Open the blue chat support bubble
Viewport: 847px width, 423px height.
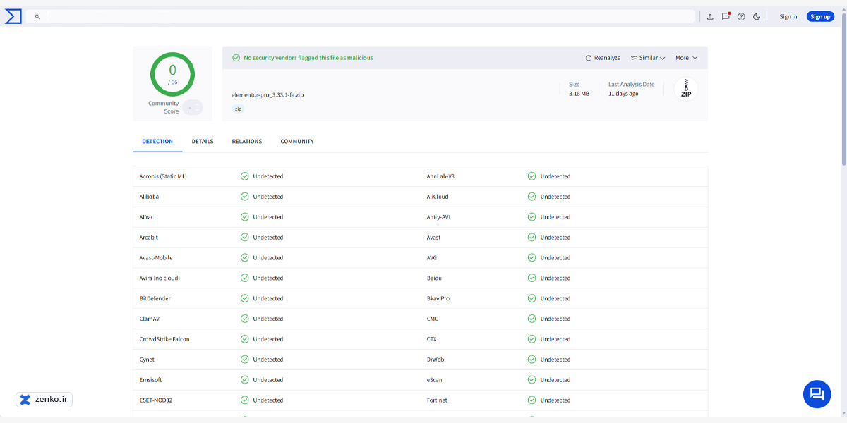pos(817,393)
